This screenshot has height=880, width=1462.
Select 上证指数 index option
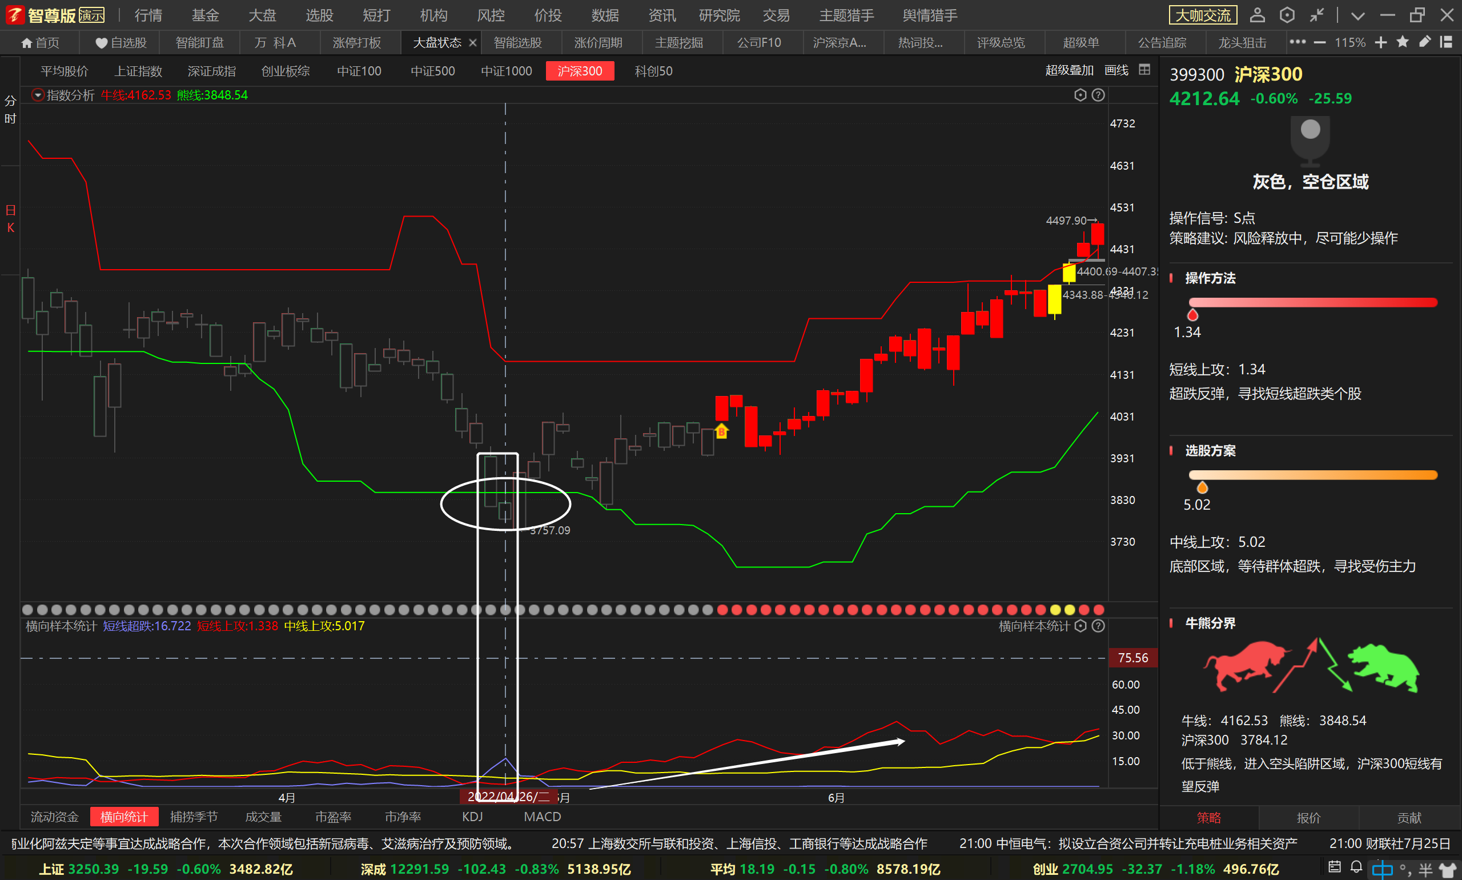click(x=138, y=71)
